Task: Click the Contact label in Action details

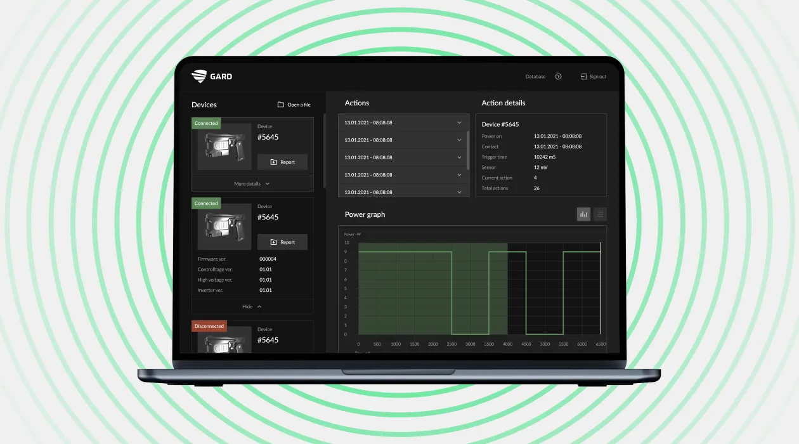Action: click(x=490, y=147)
